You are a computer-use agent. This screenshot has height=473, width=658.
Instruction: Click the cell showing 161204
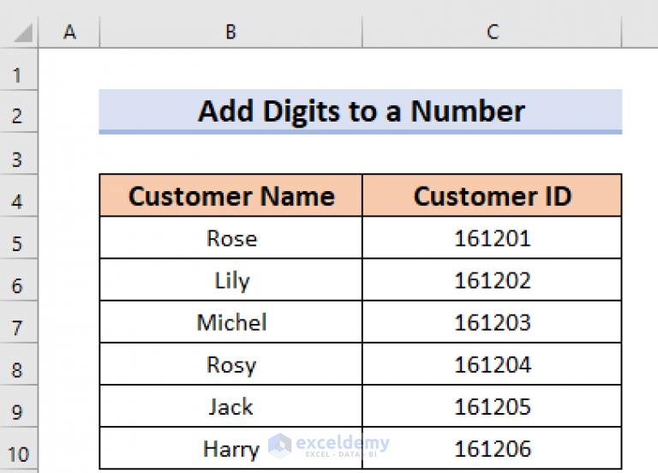pyautogui.click(x=492, y=364)
